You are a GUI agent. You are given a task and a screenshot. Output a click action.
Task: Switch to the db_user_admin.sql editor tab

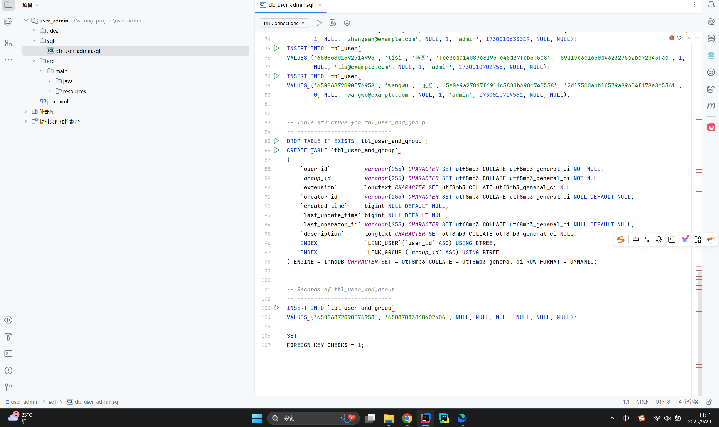(291, 5)
